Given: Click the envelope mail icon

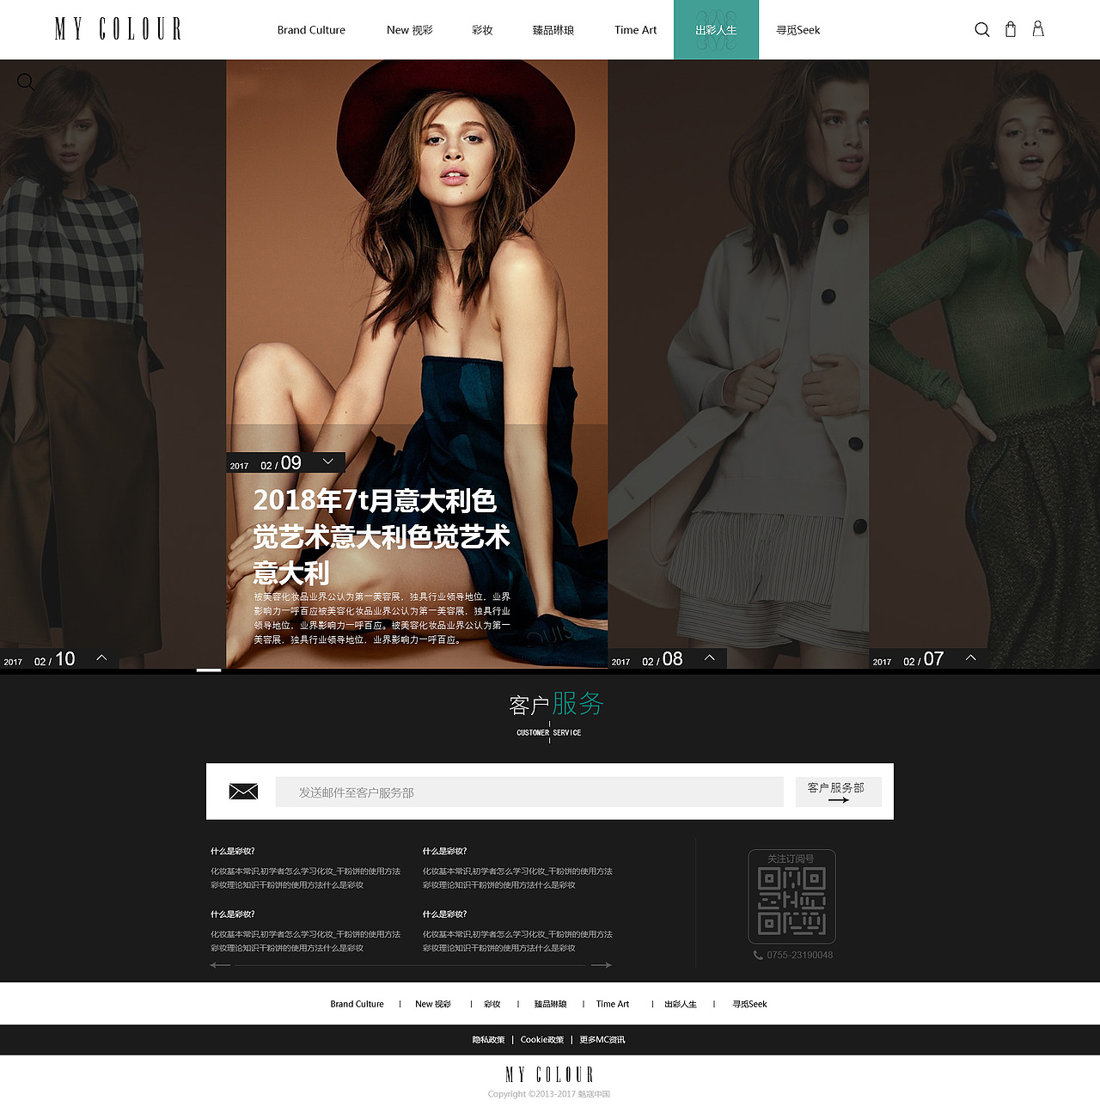Looking at the screenshot, I should (x=243, y=792).
